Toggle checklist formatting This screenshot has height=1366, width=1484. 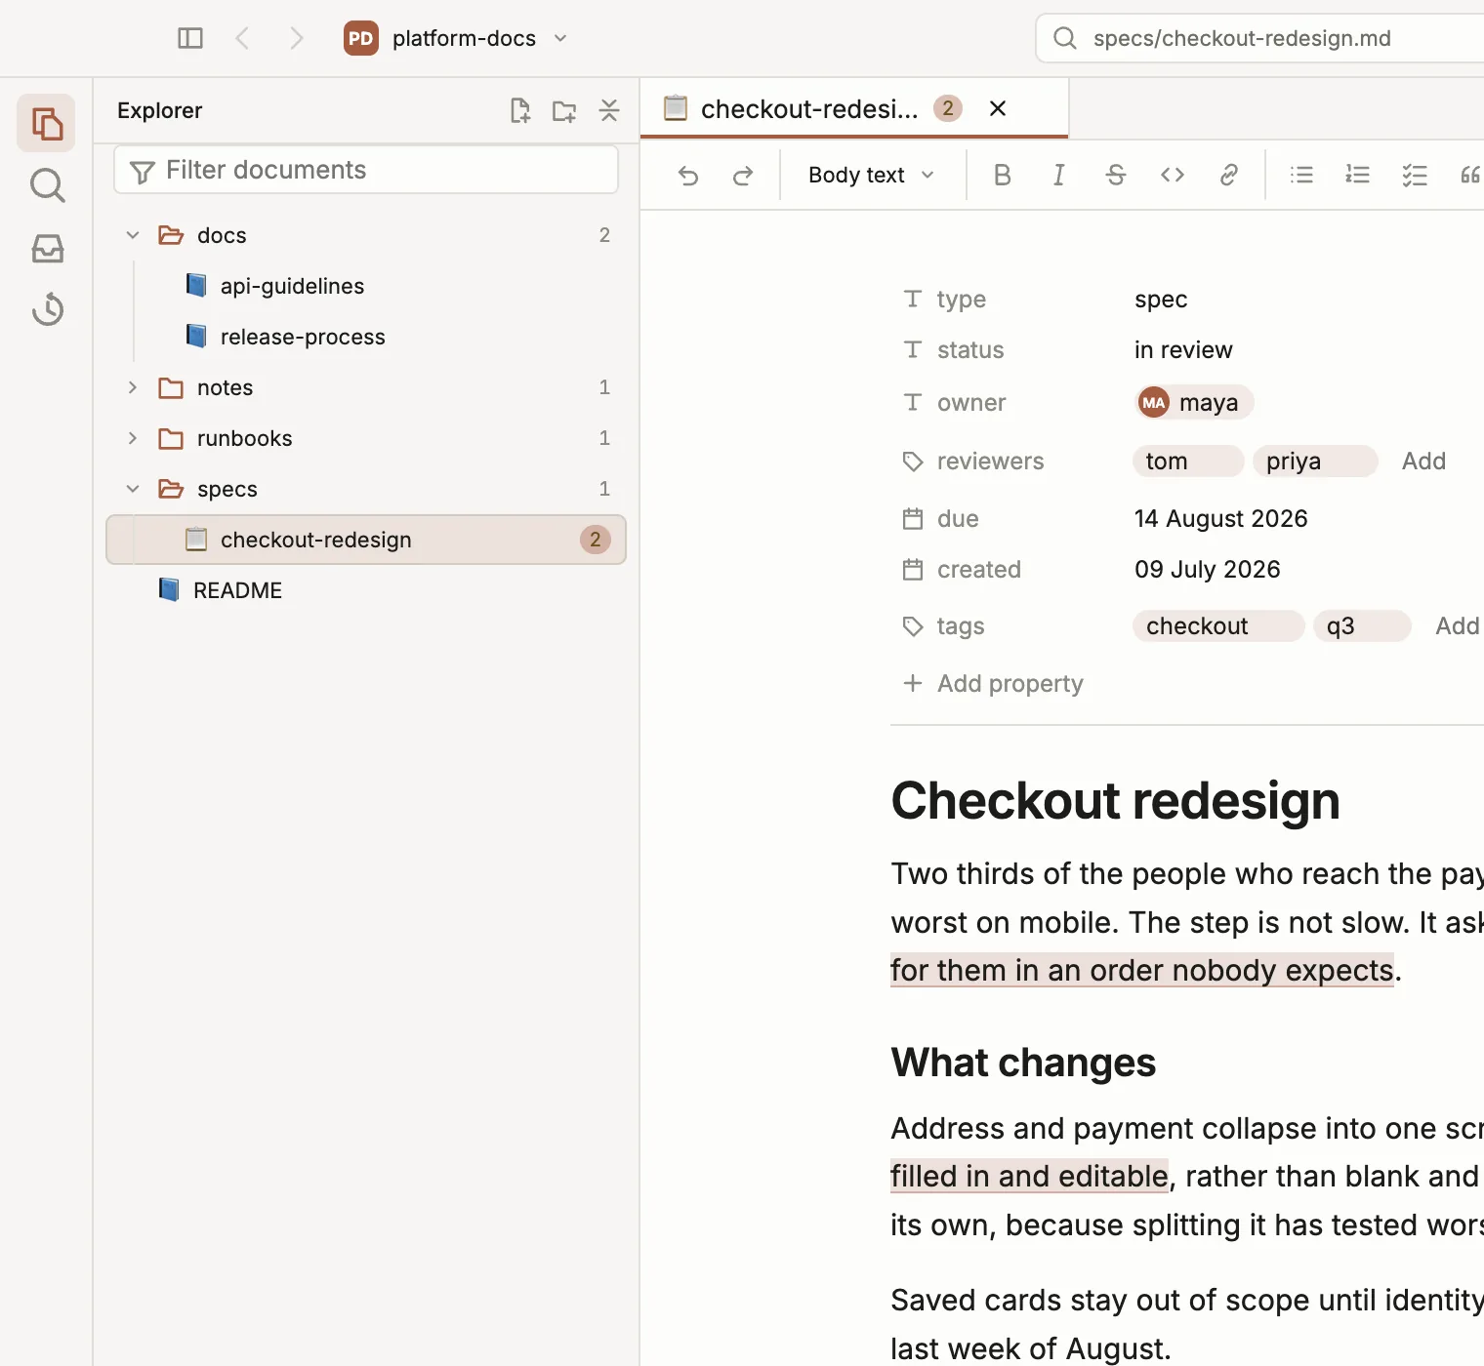click(1415, 175)
